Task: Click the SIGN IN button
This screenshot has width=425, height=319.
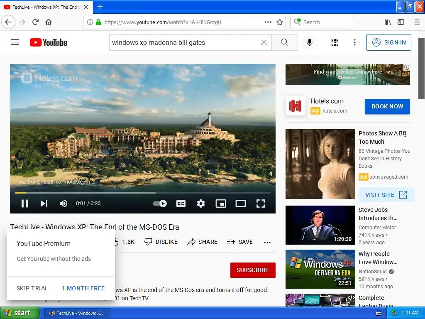Action: [388, 42]
